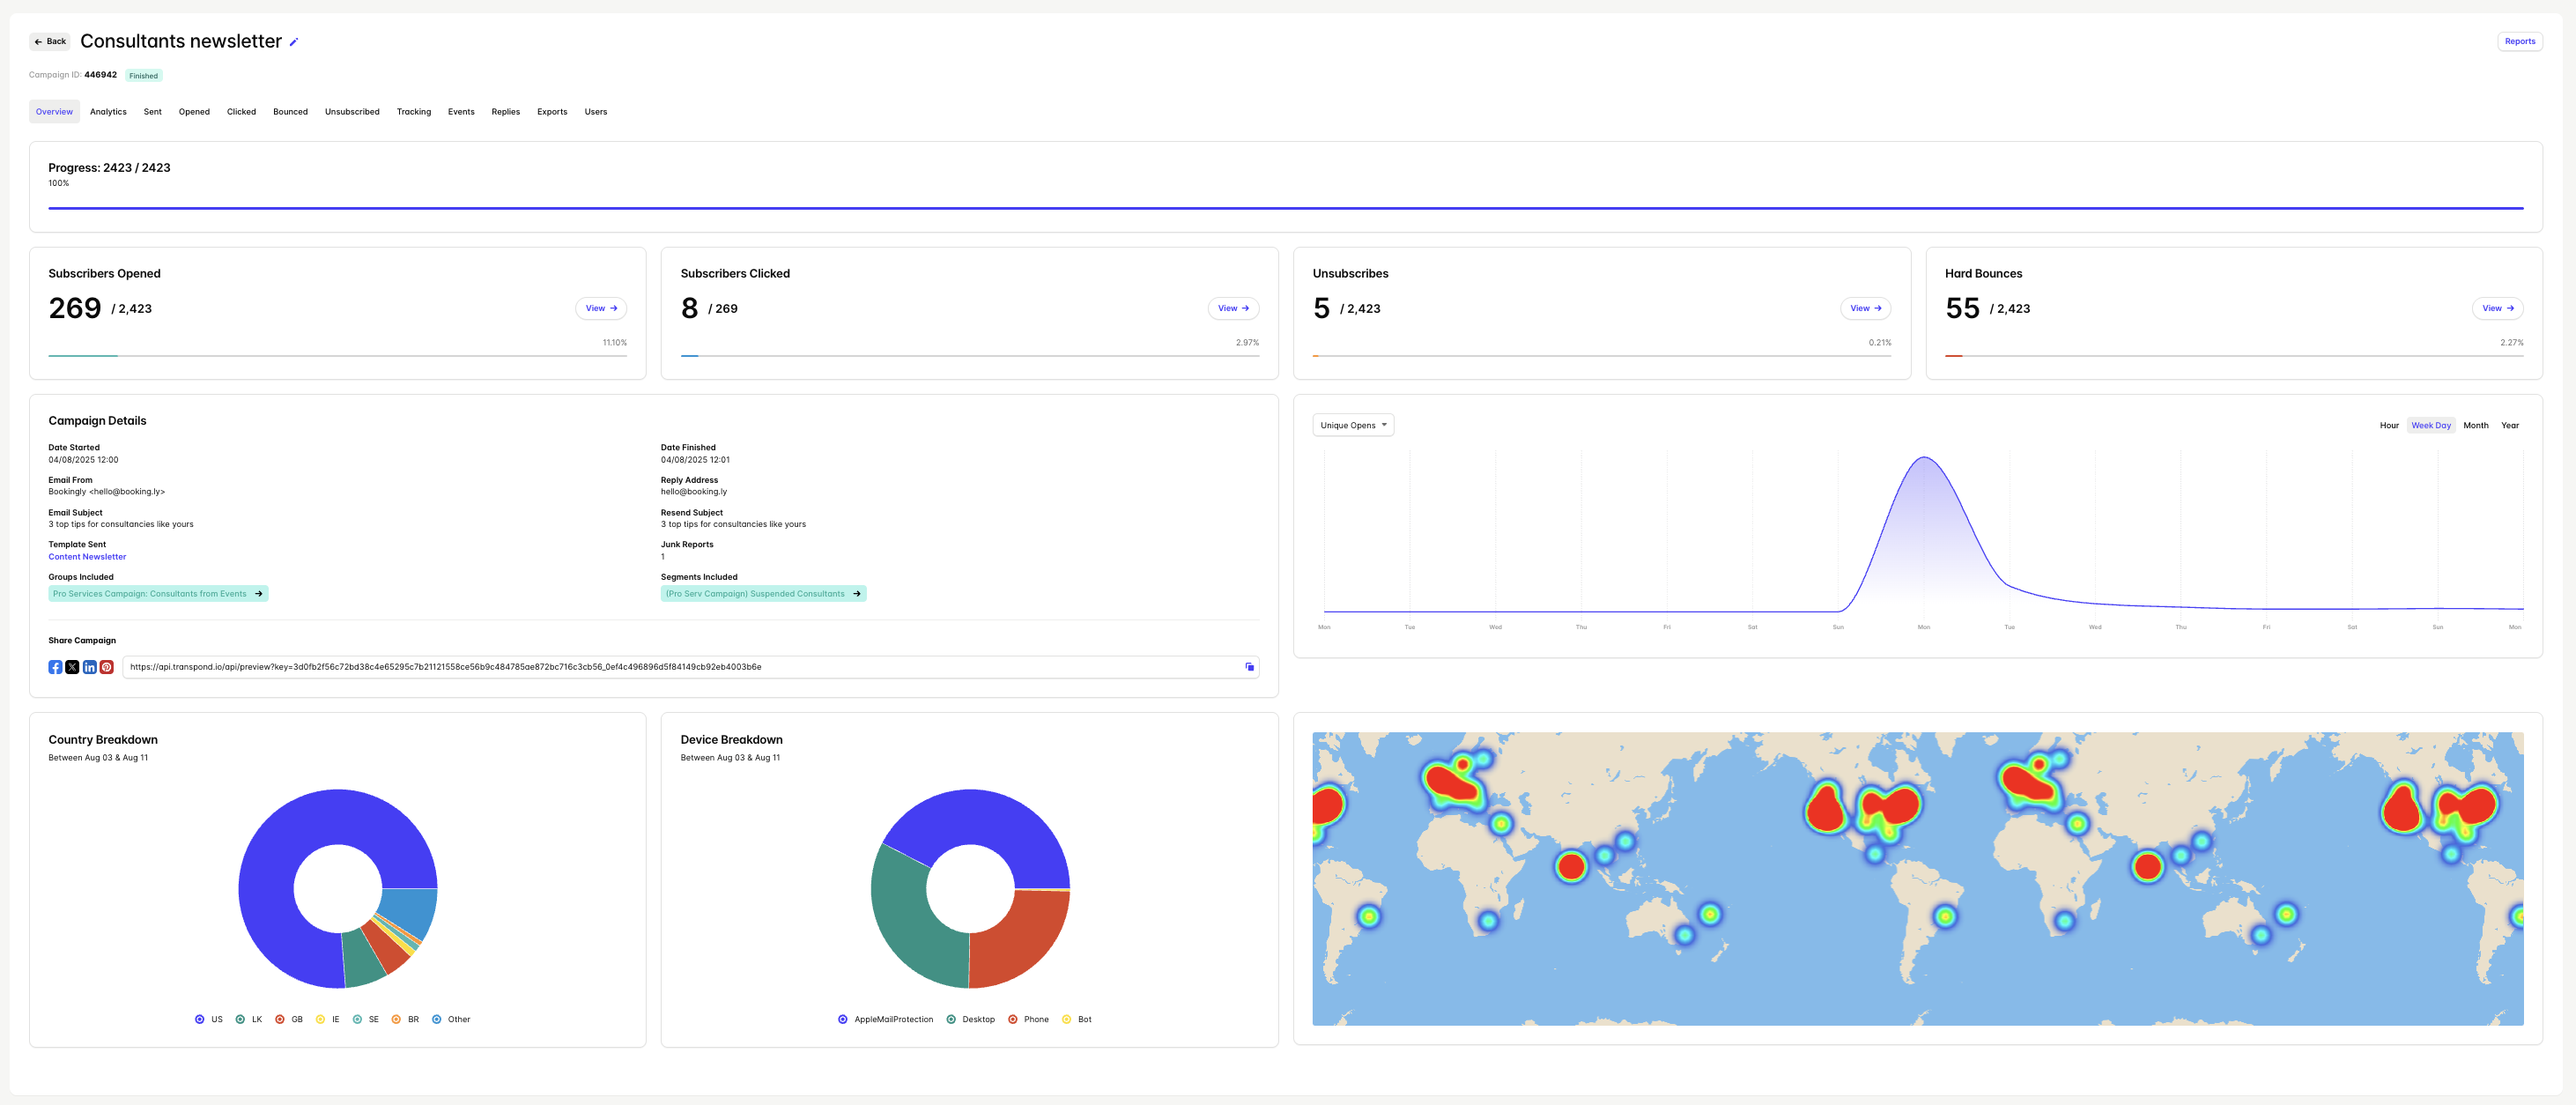Image resolution: width=2576 pixels, height=1105 pixels.
Task: Copy the campaign preview URL
Action: (1249, 667)
